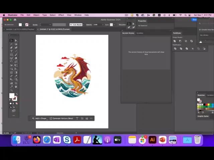This screenshot has width=214, height=160.
Task: Set paint mode to None in Tools panel
Action: tap(16, 104)
